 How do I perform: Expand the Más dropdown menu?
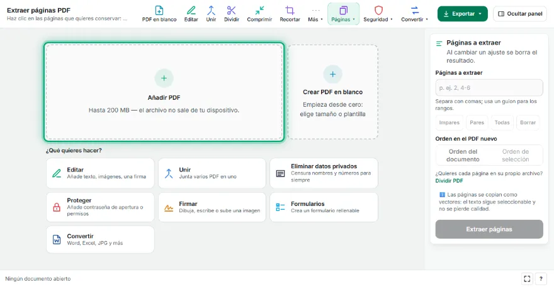[315, 14]
